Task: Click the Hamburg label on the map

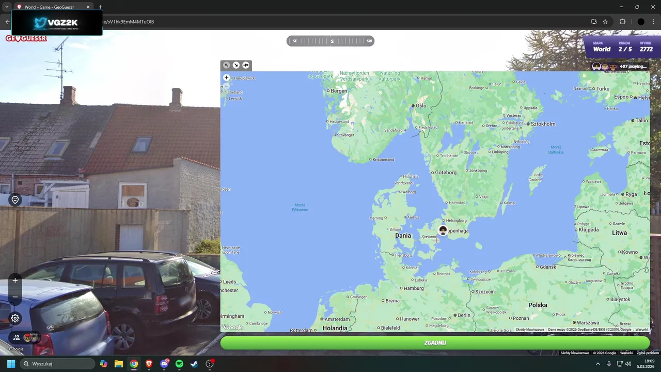Action: [x=414, y=288]
